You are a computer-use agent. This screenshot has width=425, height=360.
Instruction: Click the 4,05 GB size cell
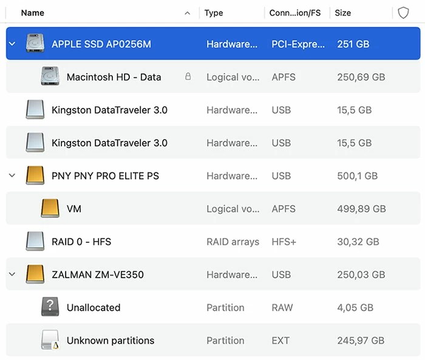pyautogui.click(x=355, y=307)
